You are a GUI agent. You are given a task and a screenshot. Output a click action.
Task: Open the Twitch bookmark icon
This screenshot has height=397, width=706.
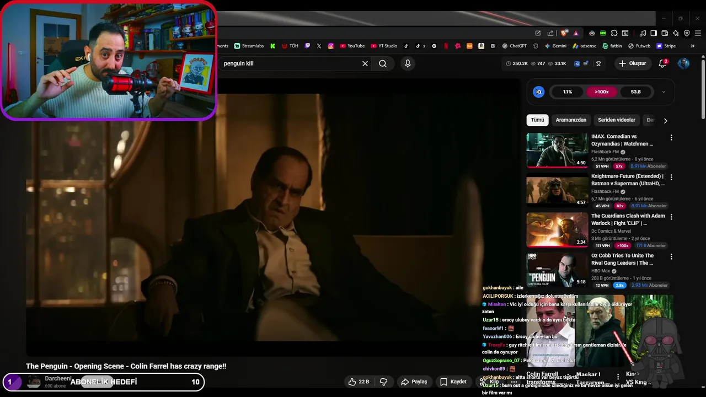tap(308, 46)
